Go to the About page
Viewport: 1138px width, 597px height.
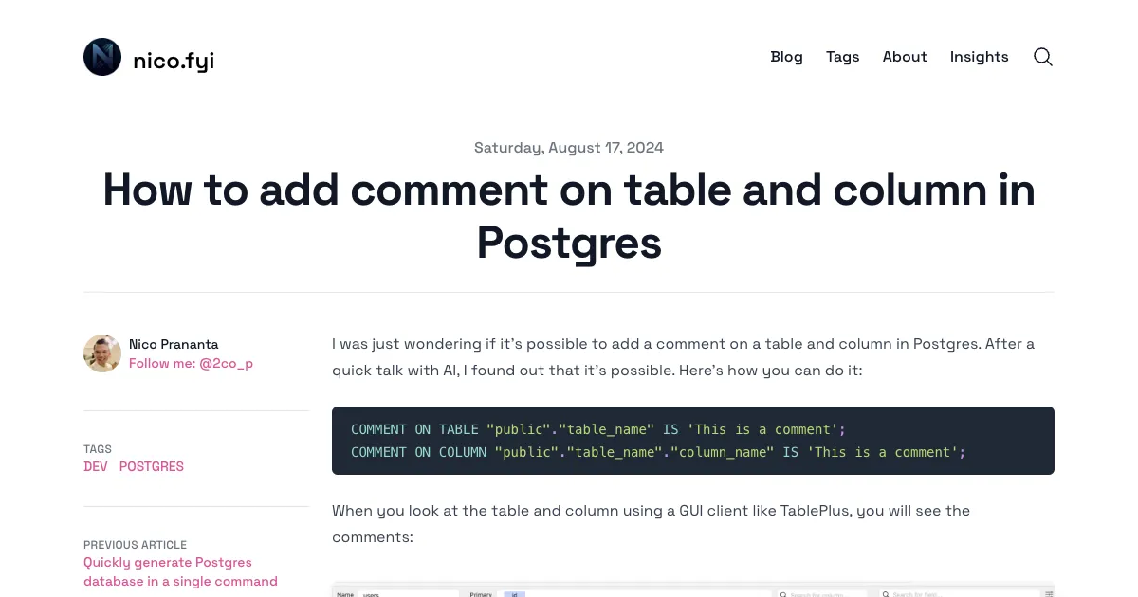(905, 57)
